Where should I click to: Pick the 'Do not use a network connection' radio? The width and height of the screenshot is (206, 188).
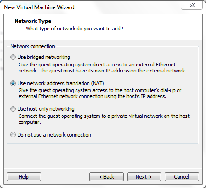coord(13,135)
